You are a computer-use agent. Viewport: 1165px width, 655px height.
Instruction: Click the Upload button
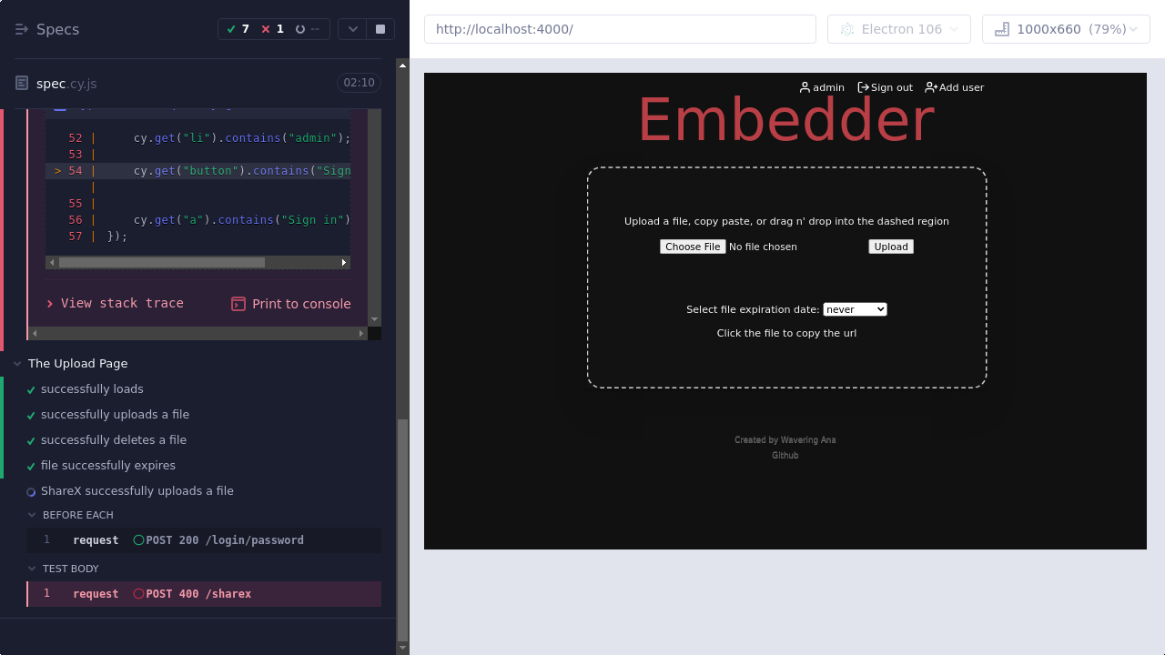(x=891, y=247)
